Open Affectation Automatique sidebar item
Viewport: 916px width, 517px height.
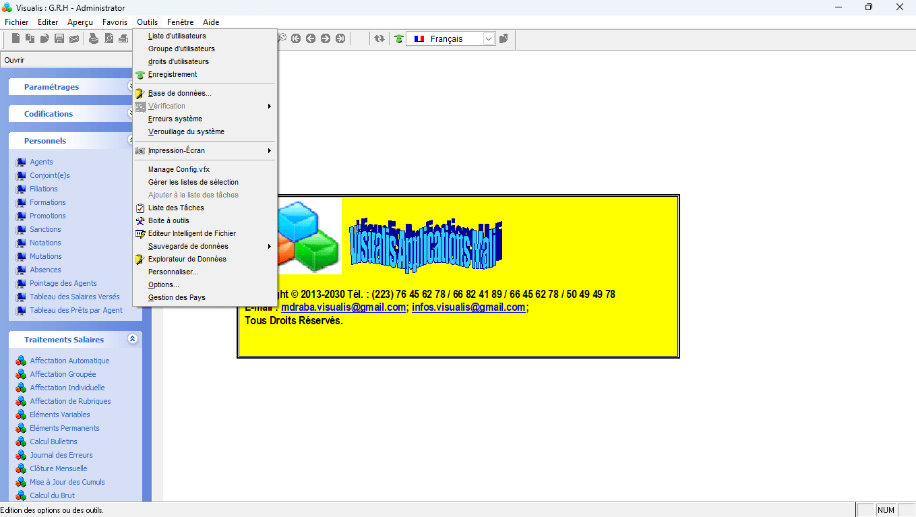click(x=69, y=361)
